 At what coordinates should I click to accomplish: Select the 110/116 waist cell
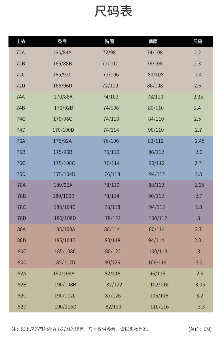point(159,307)
